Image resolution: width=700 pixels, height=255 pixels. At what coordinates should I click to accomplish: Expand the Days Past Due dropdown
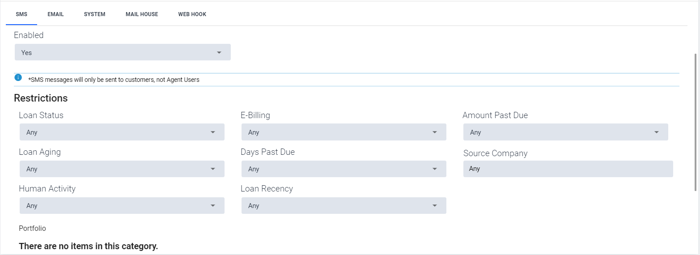pyautogui.click(x=344, y=169)
